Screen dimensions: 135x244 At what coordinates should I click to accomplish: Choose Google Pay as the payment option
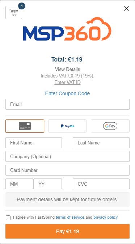pos(110,126)
